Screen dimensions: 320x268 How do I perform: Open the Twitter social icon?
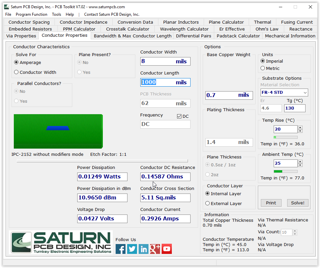pyautogui.click(x=132, y=249)
